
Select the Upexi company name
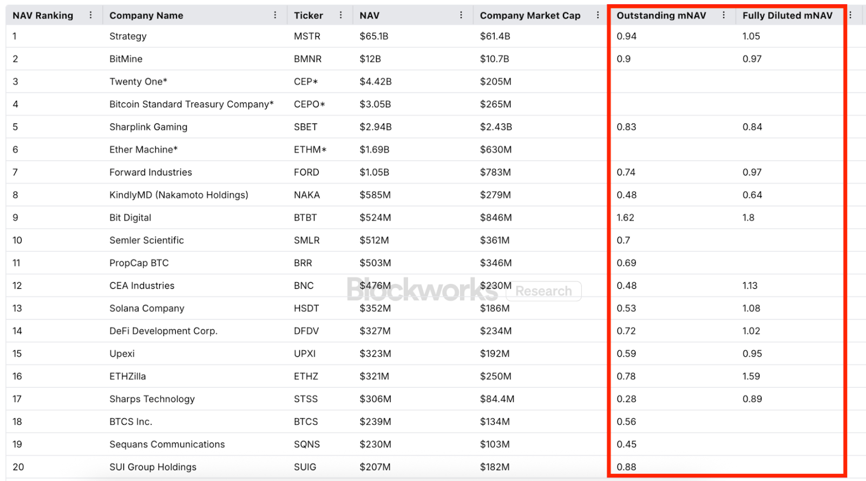click(x=122, y=354)
